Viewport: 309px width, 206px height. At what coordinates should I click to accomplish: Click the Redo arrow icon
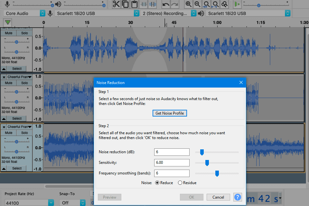tap(174, 4)
